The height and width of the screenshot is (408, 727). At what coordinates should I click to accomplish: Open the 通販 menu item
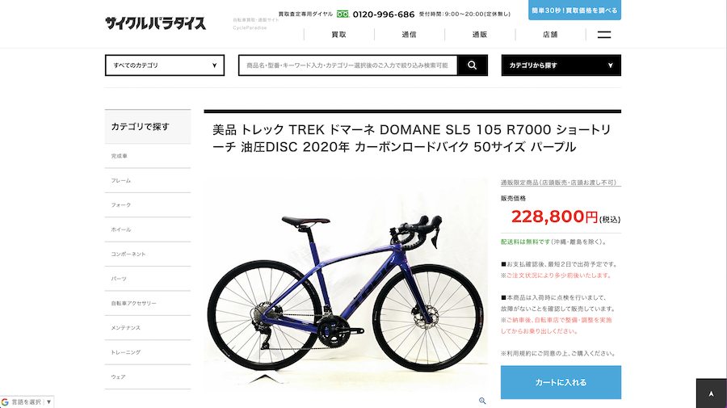[x=479, y=34]
